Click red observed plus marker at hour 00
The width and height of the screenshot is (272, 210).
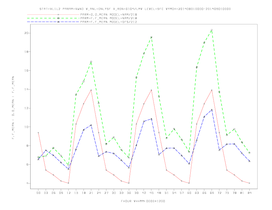[38, 132]
